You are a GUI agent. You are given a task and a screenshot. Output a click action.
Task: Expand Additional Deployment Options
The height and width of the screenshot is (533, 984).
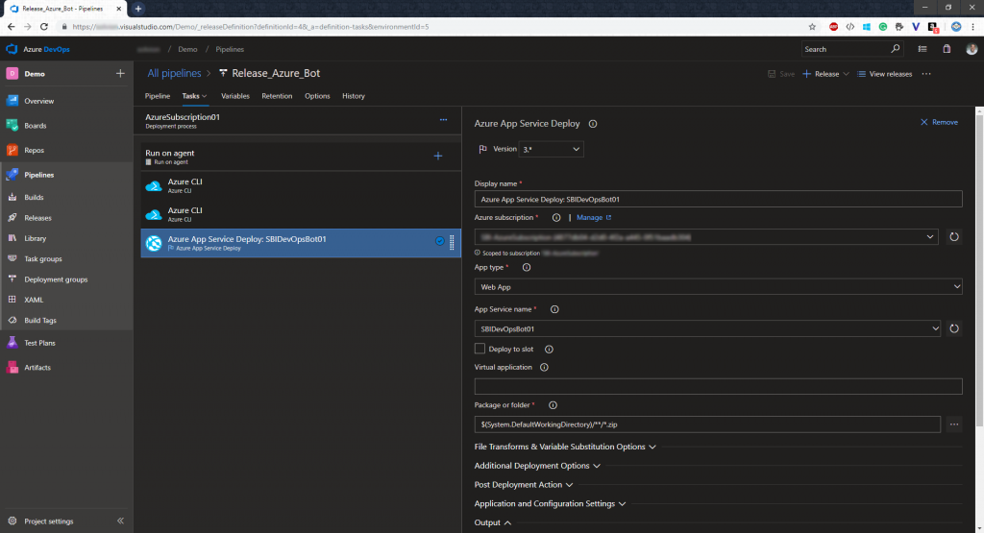pyautogui.click(x=537, y=466)
